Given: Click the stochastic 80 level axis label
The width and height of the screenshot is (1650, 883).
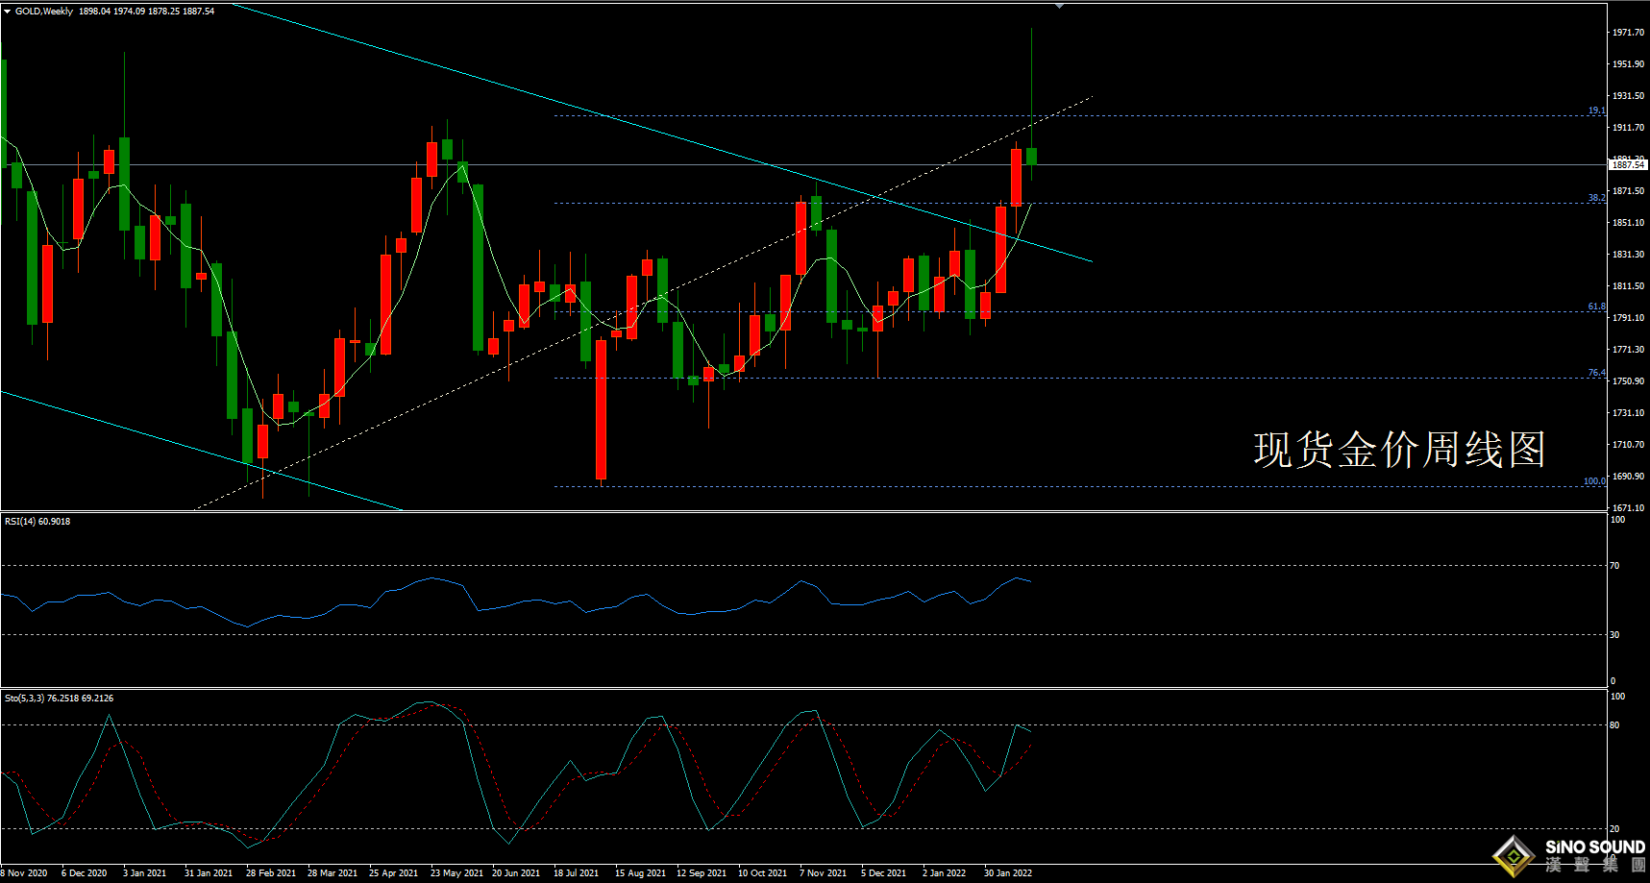Looking at the screenshot, I should pos(1614,725).
